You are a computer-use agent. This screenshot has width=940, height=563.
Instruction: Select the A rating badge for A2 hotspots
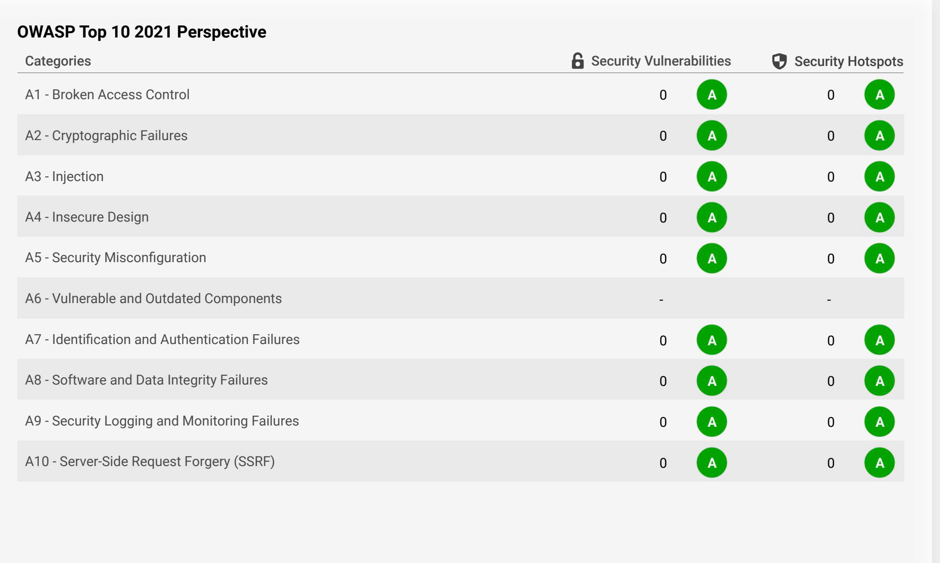[x=880, y=135]
